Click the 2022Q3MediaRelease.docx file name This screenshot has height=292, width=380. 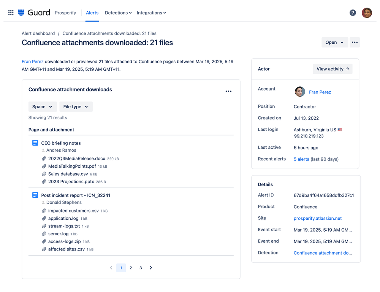click(77, 159)
